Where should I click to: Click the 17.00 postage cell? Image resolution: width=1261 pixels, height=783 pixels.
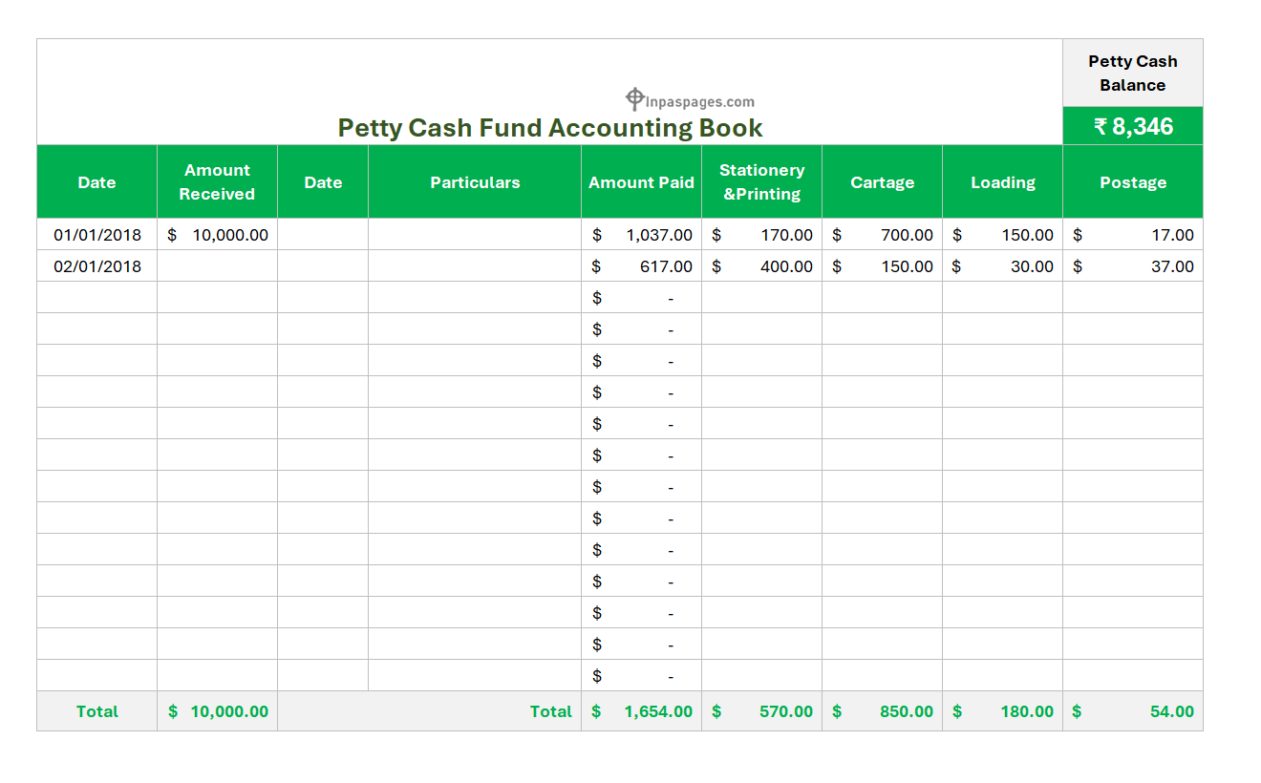[1133, 235]
